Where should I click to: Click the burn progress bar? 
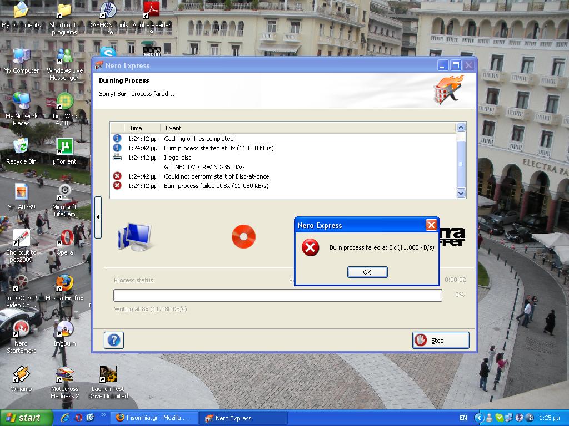point(278,295)
